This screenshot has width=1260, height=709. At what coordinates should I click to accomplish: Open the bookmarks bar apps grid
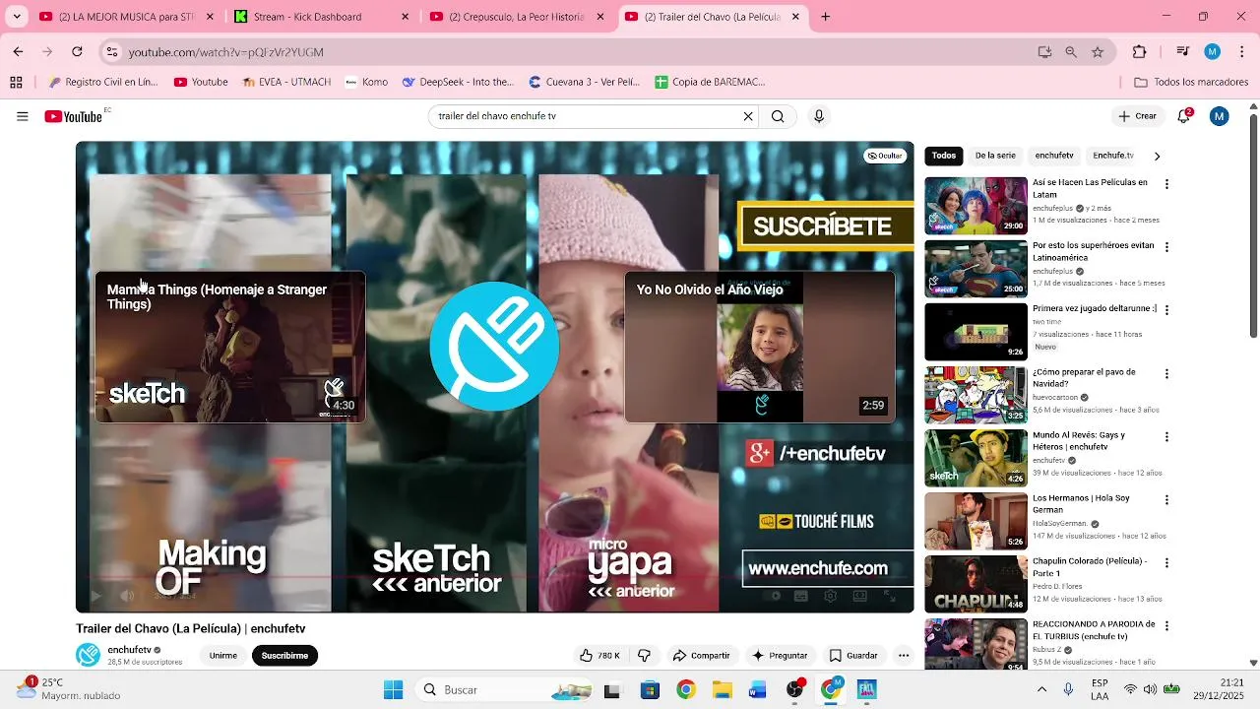pos(16,83)
